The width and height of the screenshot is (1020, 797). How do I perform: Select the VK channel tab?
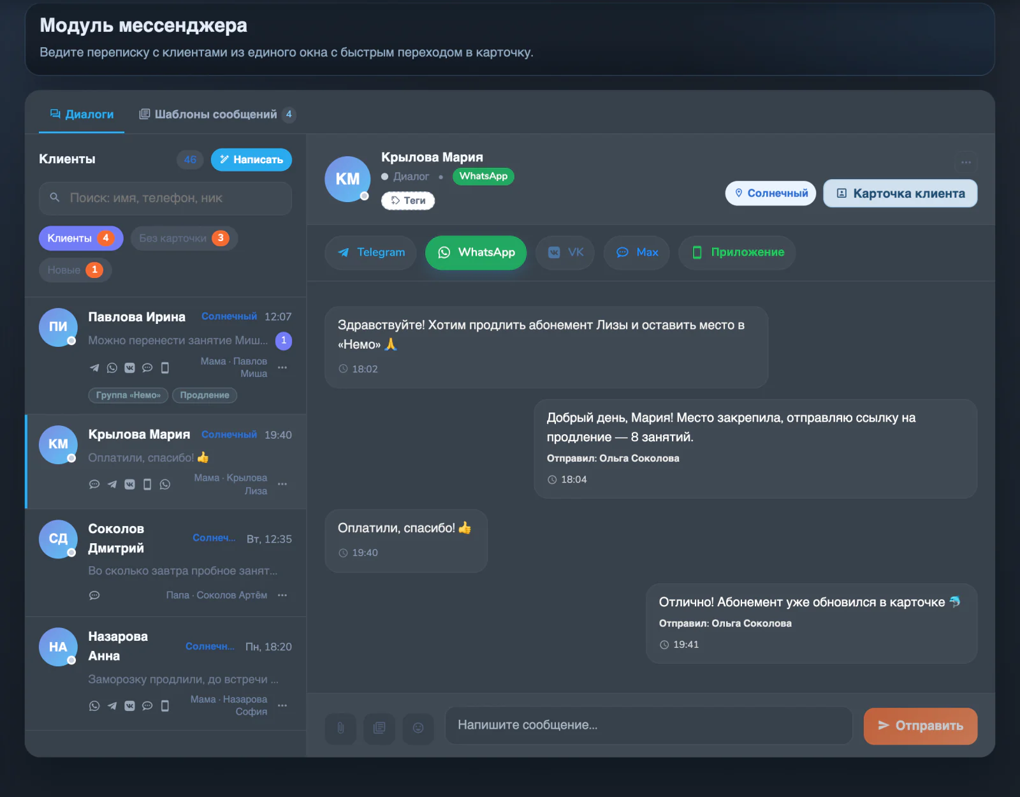(x=565, y=252)
